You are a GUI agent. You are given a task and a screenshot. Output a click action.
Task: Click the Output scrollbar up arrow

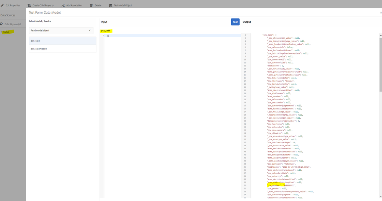(x=380, y=36)
